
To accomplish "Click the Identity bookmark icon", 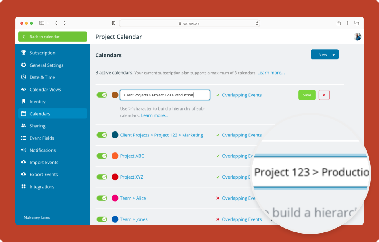I will point(23,101).
